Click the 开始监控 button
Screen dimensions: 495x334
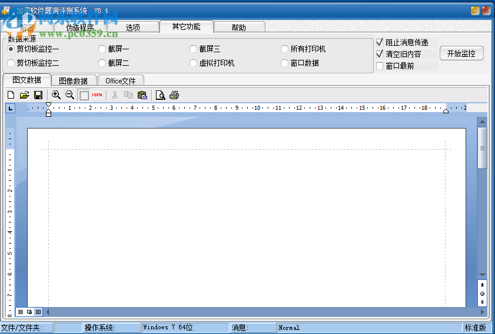pos(461,53)
